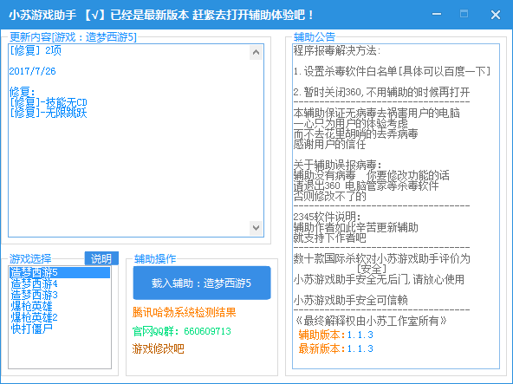
Task: Minimize the 小苏游戏助手 window
Action: (437, 15)
